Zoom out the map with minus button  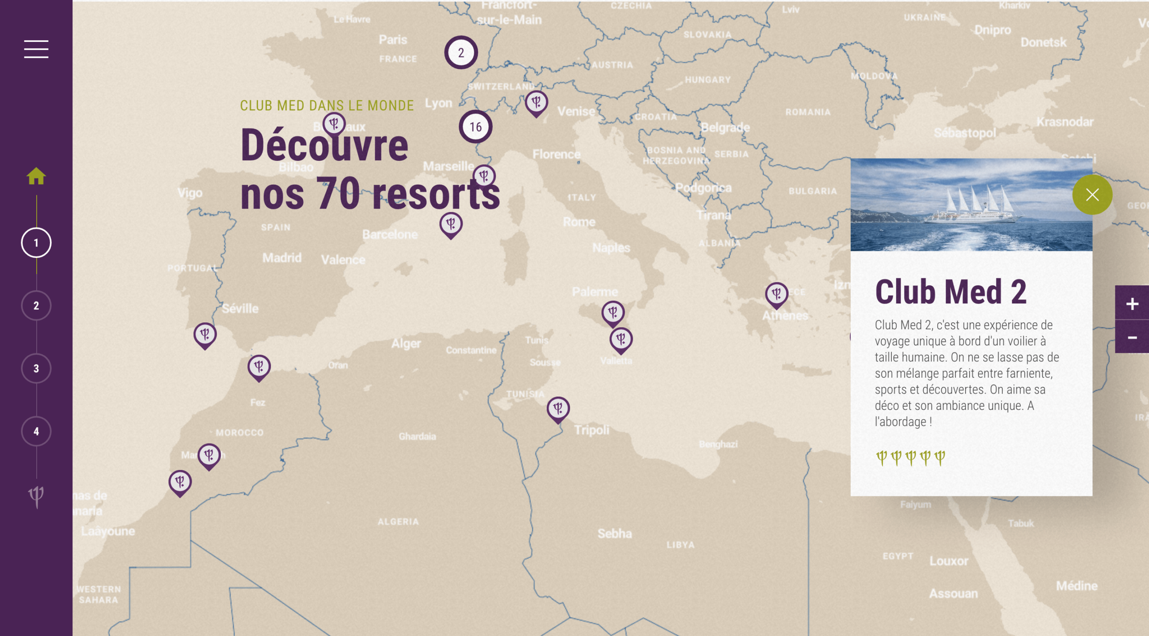pos(1132,337)
